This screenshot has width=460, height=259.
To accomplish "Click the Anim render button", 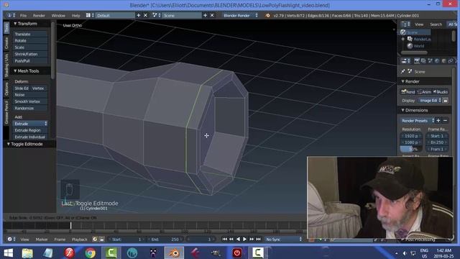I will pyautogui.click(x=425, y=92).
